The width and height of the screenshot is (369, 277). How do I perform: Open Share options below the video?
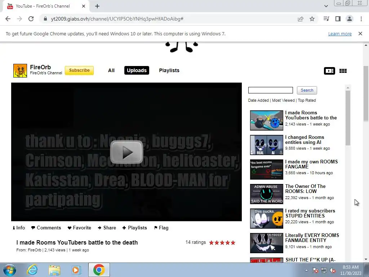[x=107, y=228]
